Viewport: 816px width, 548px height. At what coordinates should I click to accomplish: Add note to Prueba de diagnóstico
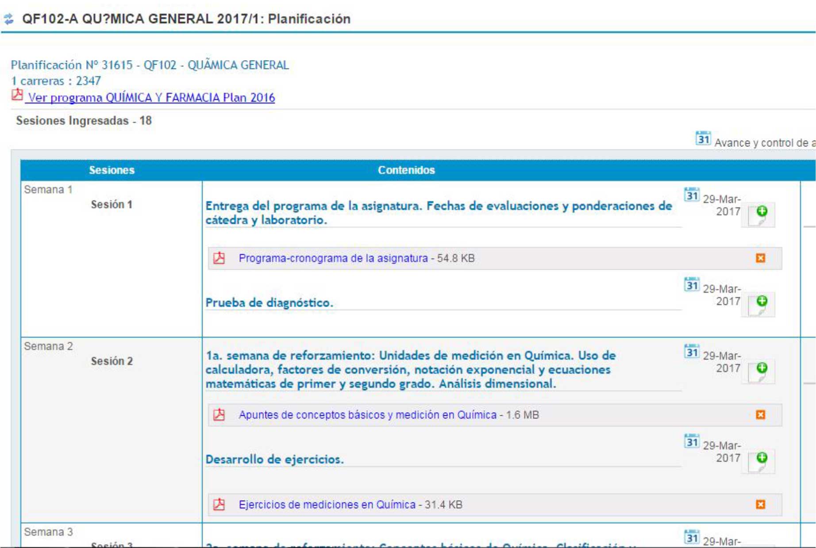coord(759,304)
